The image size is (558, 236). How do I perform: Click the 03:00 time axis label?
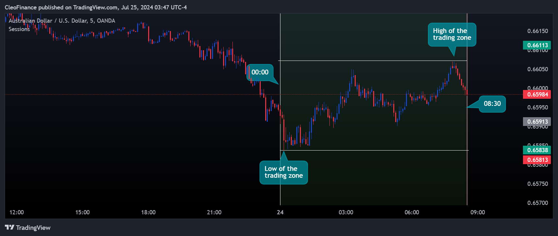click(346, 212)
